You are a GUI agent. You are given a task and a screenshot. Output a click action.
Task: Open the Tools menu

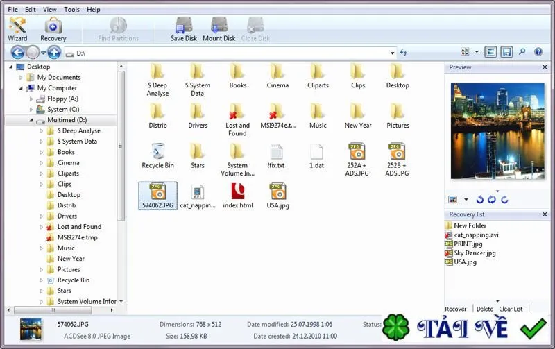click(x=71, y=10)
